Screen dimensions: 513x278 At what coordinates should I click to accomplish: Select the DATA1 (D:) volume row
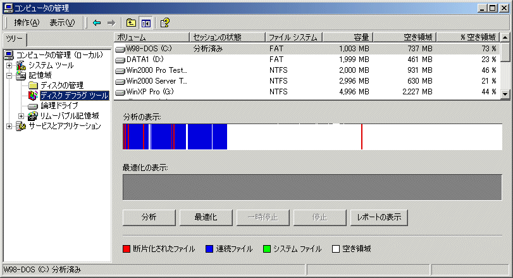click(307, 60)
